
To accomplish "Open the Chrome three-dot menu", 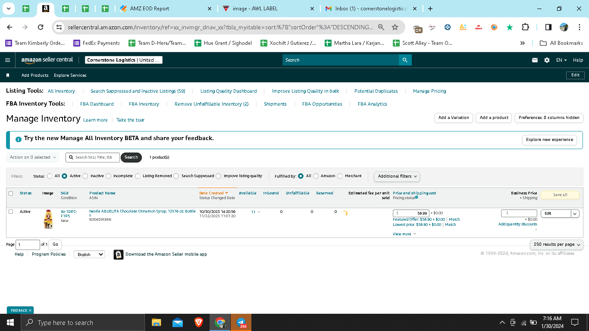I will pyautogui.click(x=579, y=27).
